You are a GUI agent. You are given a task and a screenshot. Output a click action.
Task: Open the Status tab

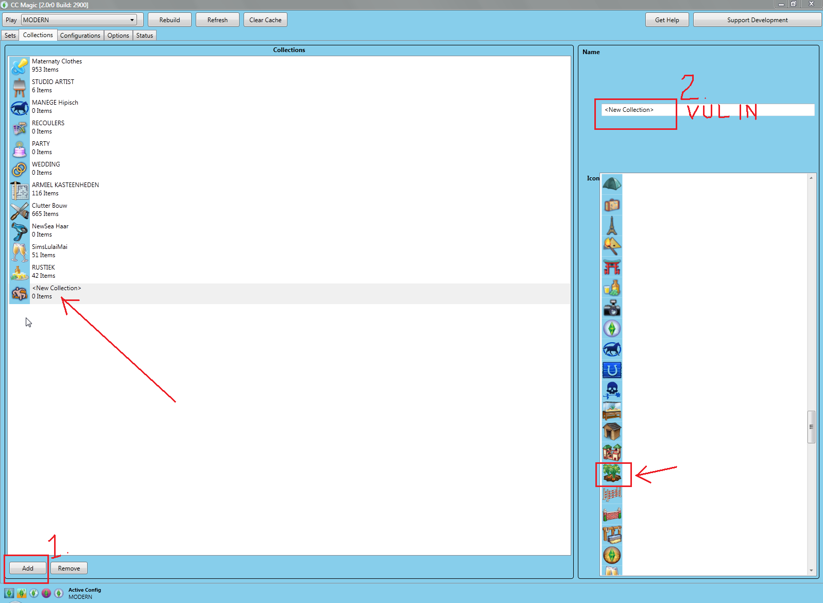145,36
